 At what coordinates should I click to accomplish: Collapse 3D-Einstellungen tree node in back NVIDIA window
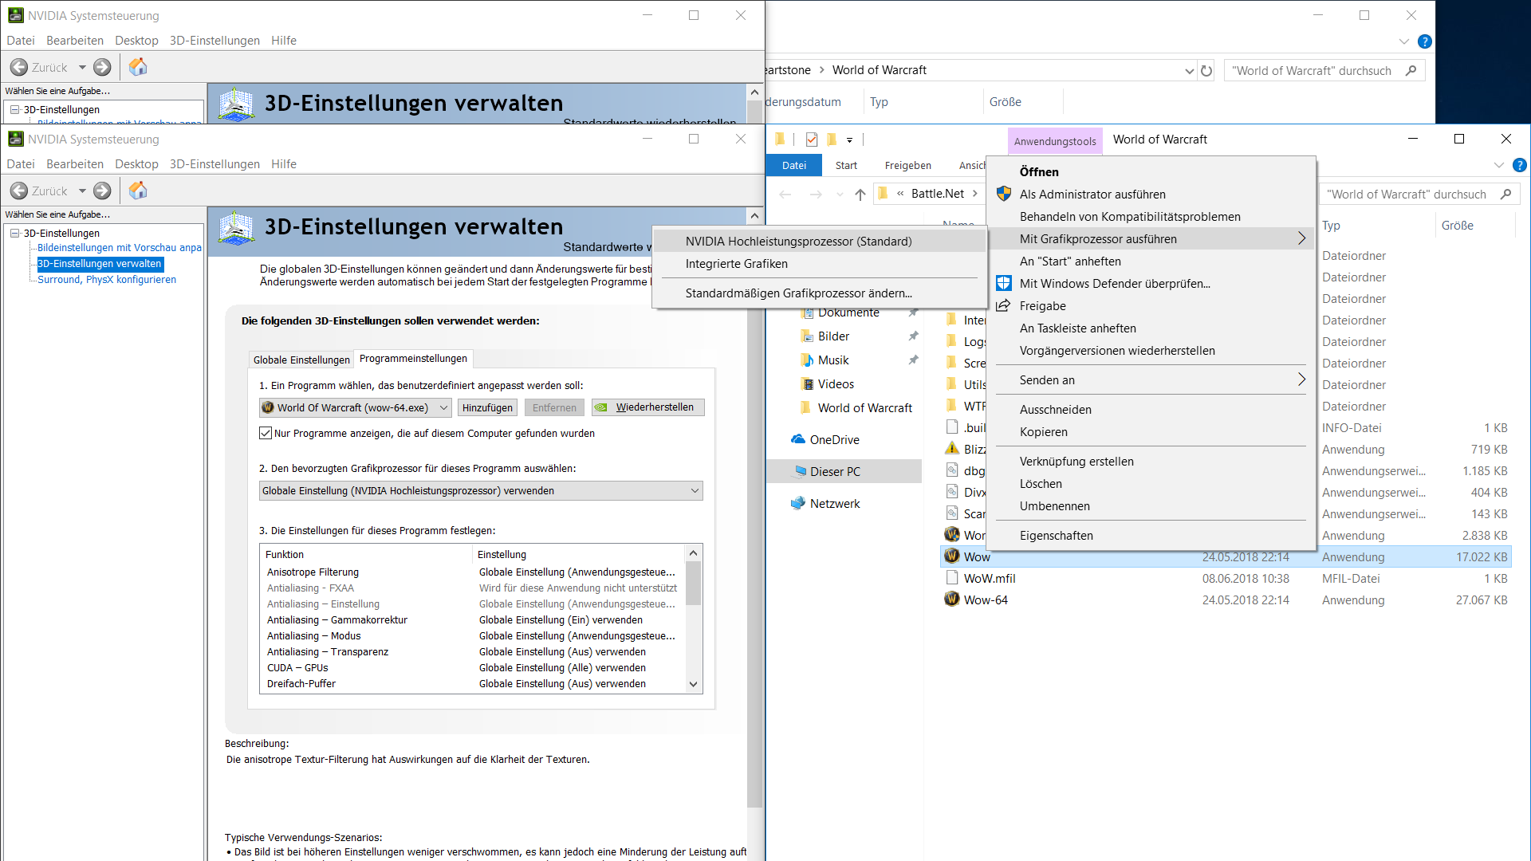(14, 109)
